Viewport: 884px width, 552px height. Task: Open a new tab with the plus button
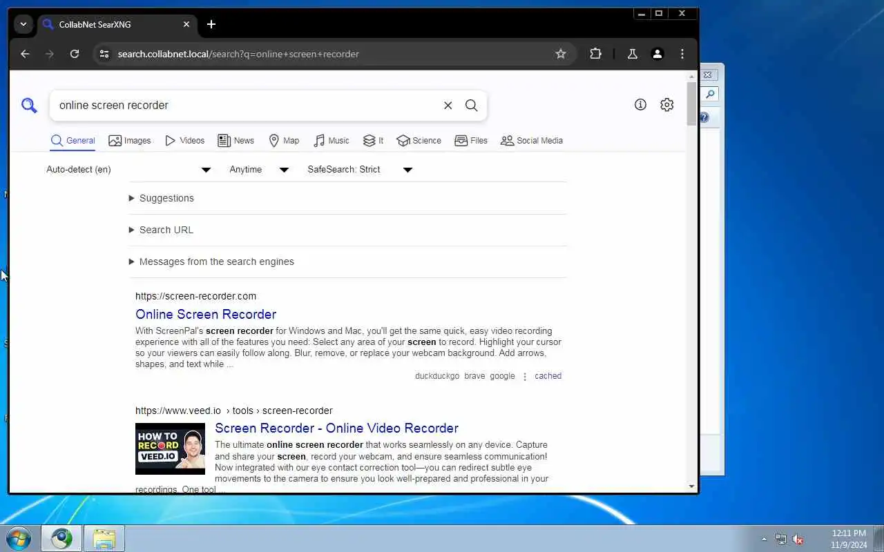tap(211, 24)
